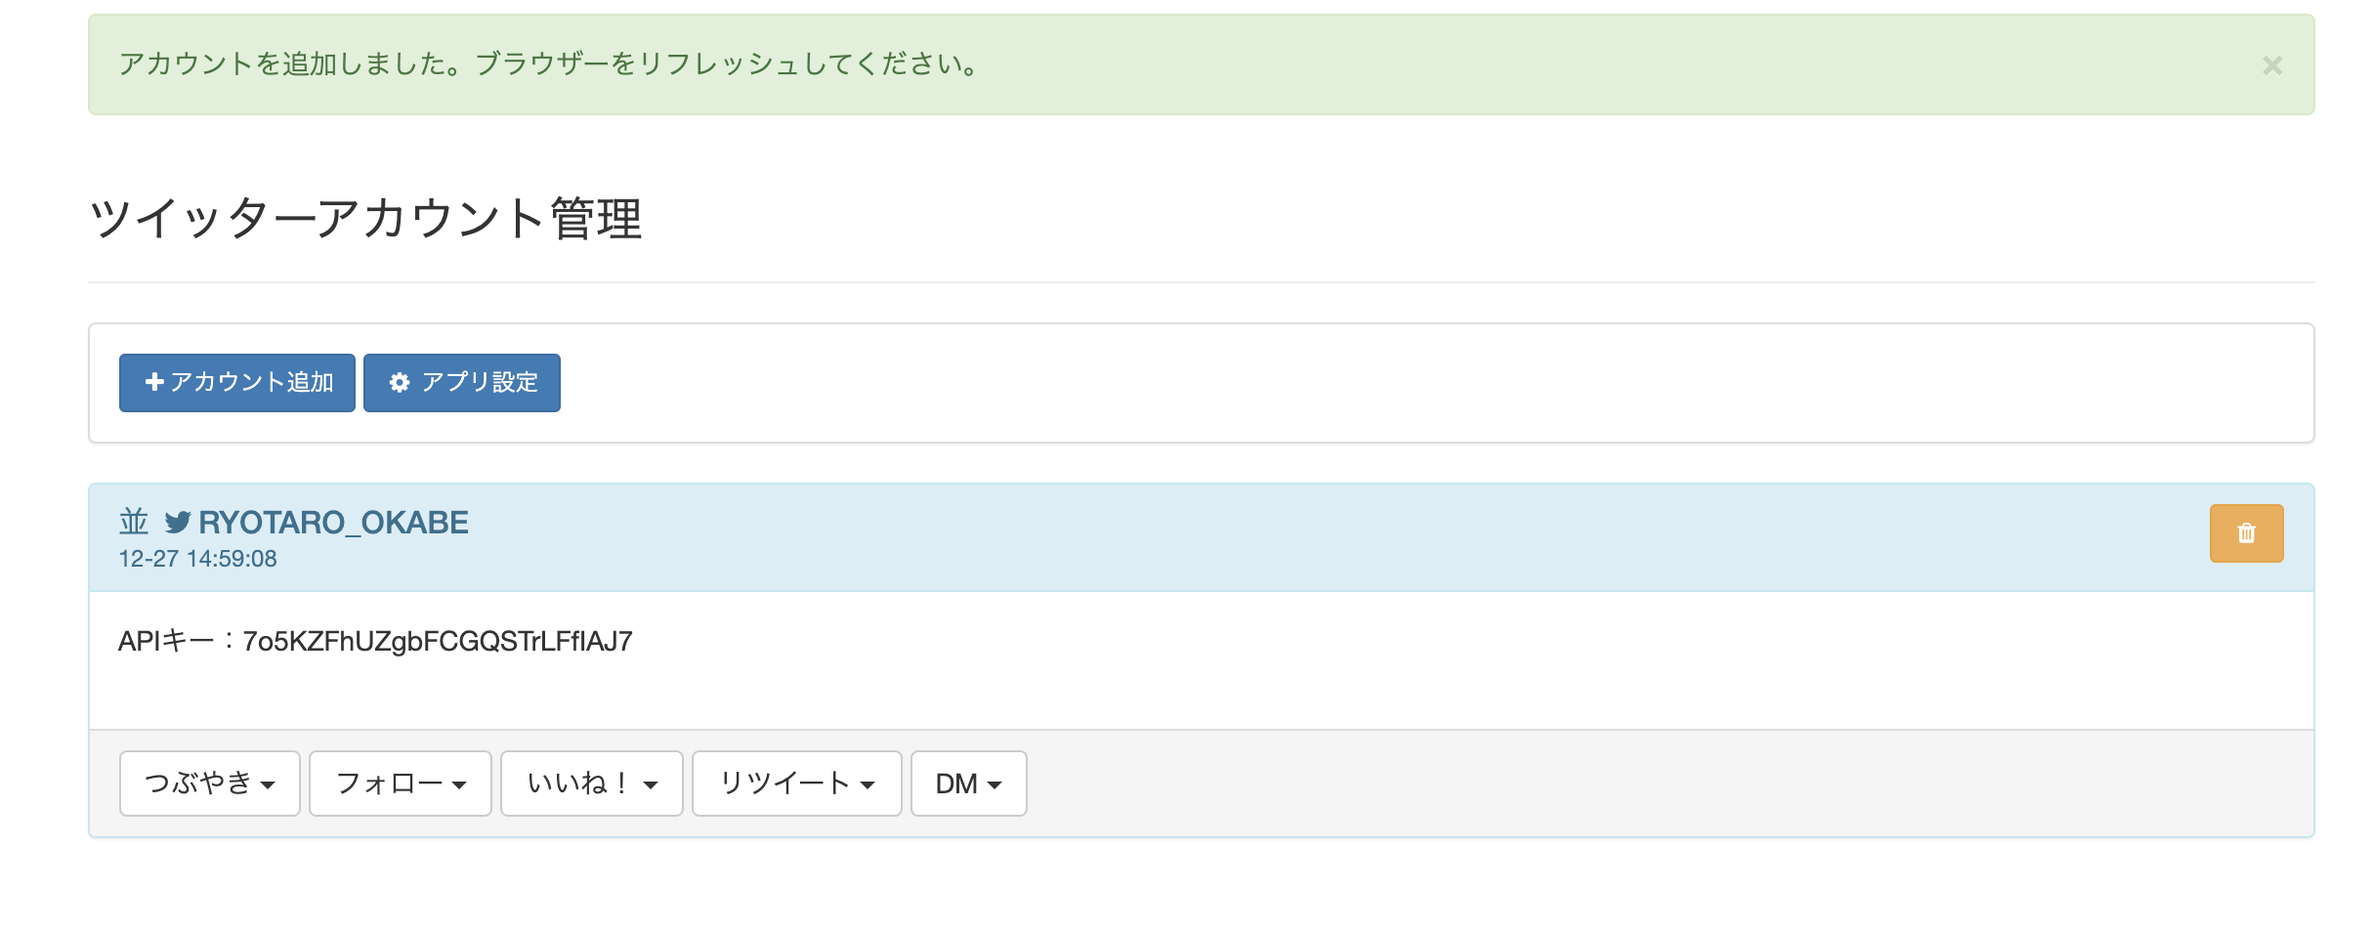Click the caret arrow on the リツイート button
Viewport: 2372px width, 932px height.
[x=868, y=784]
